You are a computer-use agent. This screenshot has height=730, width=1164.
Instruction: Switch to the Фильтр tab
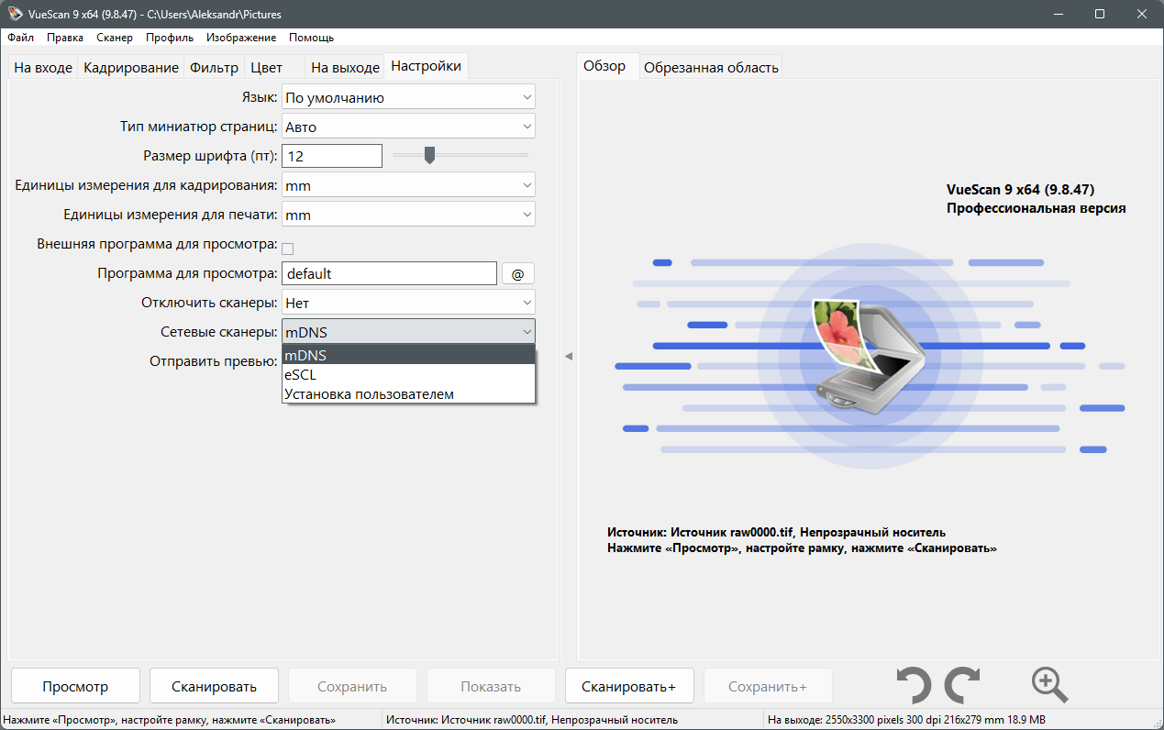[x=214, y=68]
